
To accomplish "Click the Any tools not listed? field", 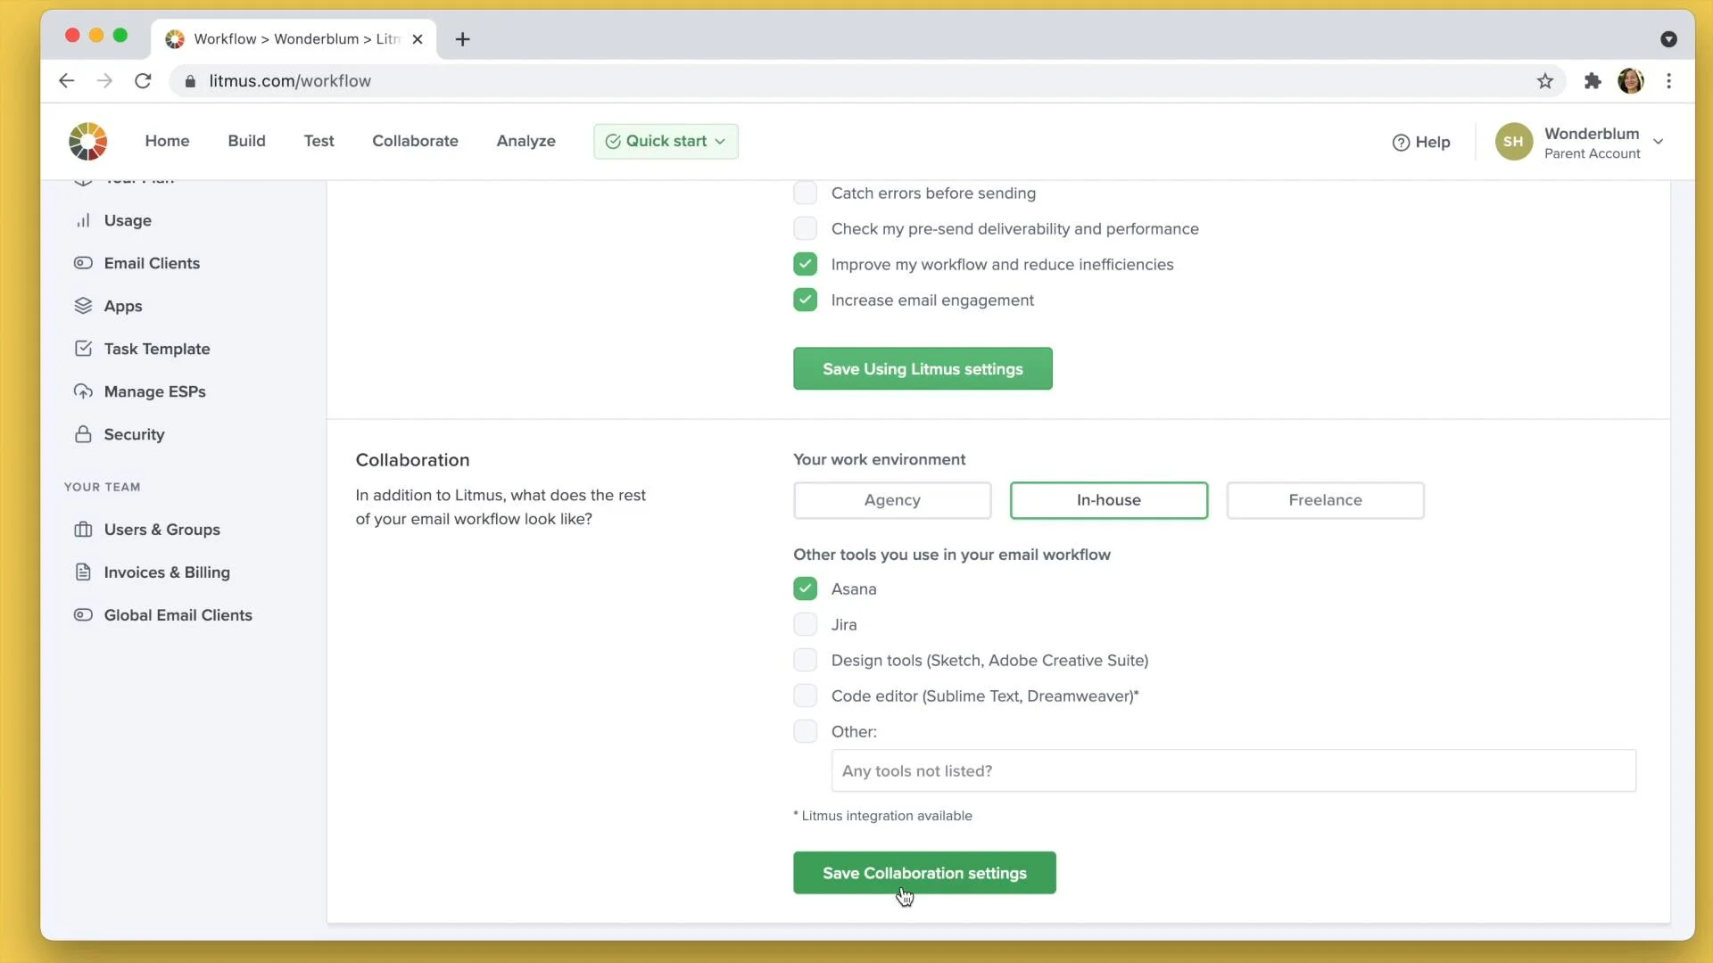I will 1234,771.
